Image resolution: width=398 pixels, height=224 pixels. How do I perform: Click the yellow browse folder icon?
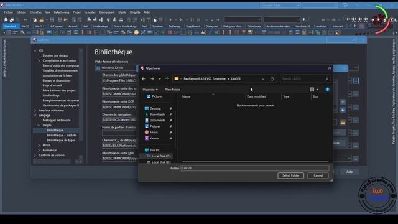click(x=343, y=123)
